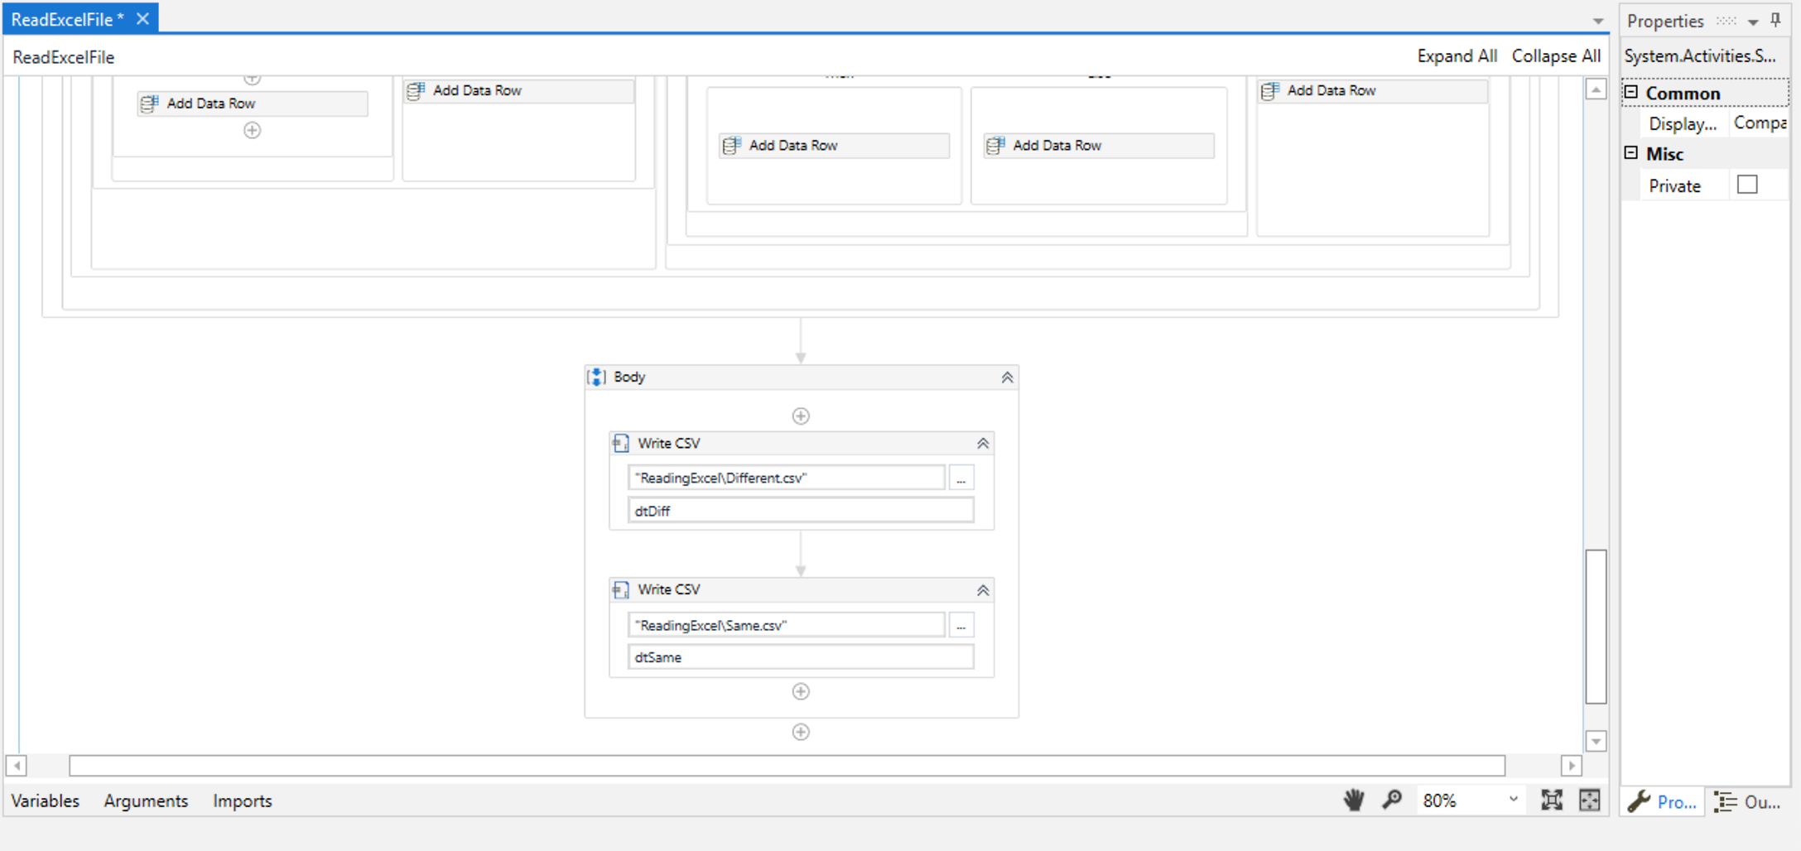The height and width of the screenshot is (851, 1801).
Task: Click the "ReadingExcel\Different.csv" path field
Action: click(786, 478)
